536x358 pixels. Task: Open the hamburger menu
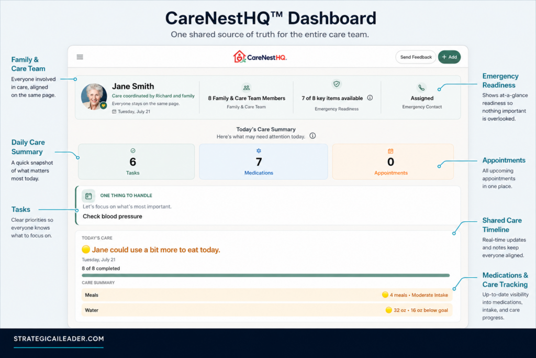(80, 57)
